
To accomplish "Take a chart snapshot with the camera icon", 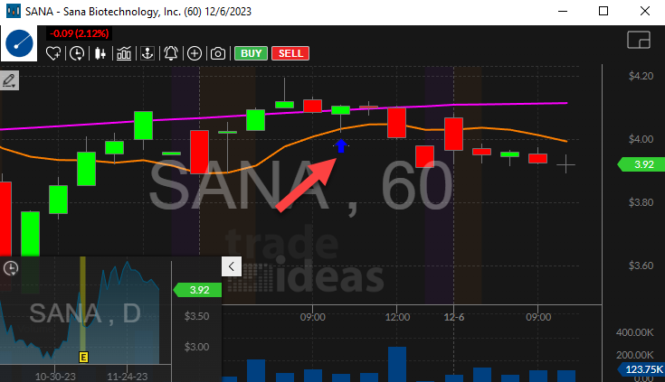I will [x=218, y=54].
